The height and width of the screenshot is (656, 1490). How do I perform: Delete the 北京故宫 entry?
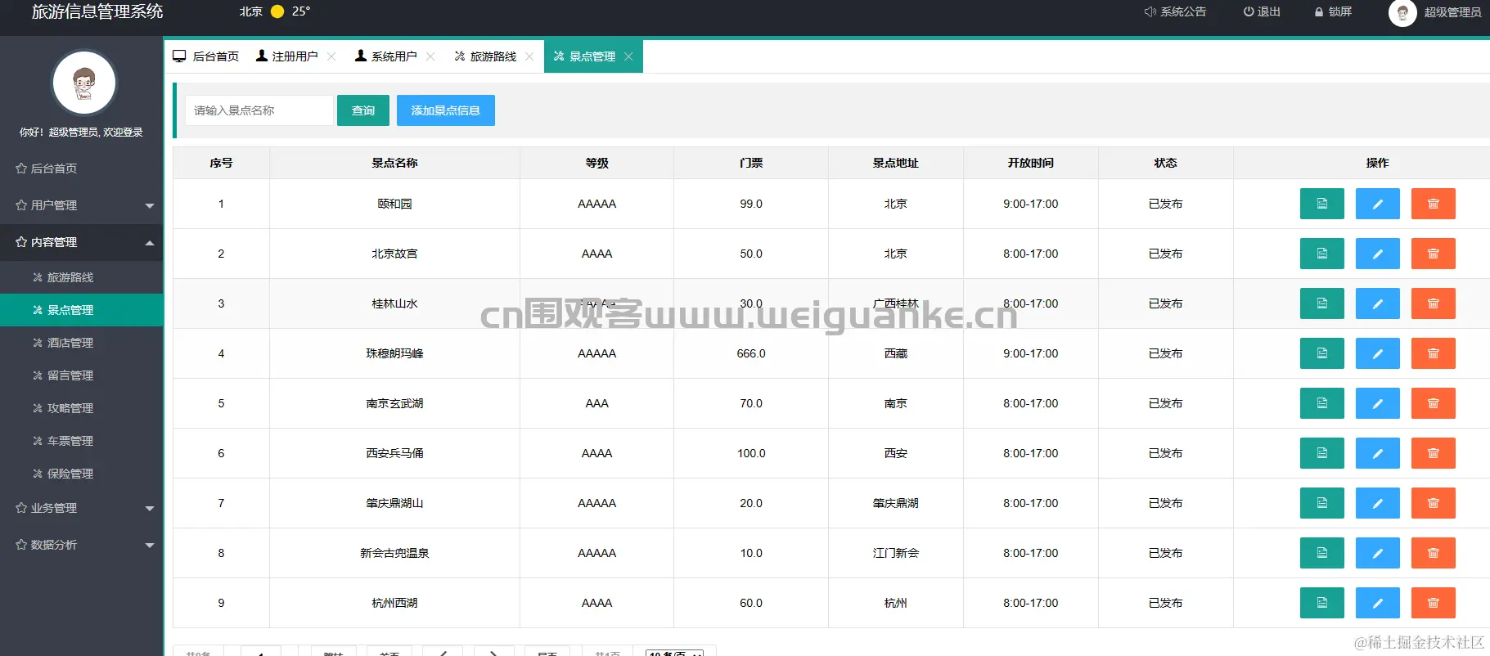(x=1433, y=254)
